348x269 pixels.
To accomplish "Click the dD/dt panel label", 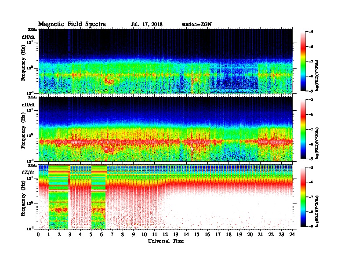I will click(28, 105).
